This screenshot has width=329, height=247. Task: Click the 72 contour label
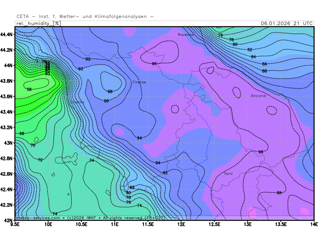pyautogui.click(x=40, y=160)
